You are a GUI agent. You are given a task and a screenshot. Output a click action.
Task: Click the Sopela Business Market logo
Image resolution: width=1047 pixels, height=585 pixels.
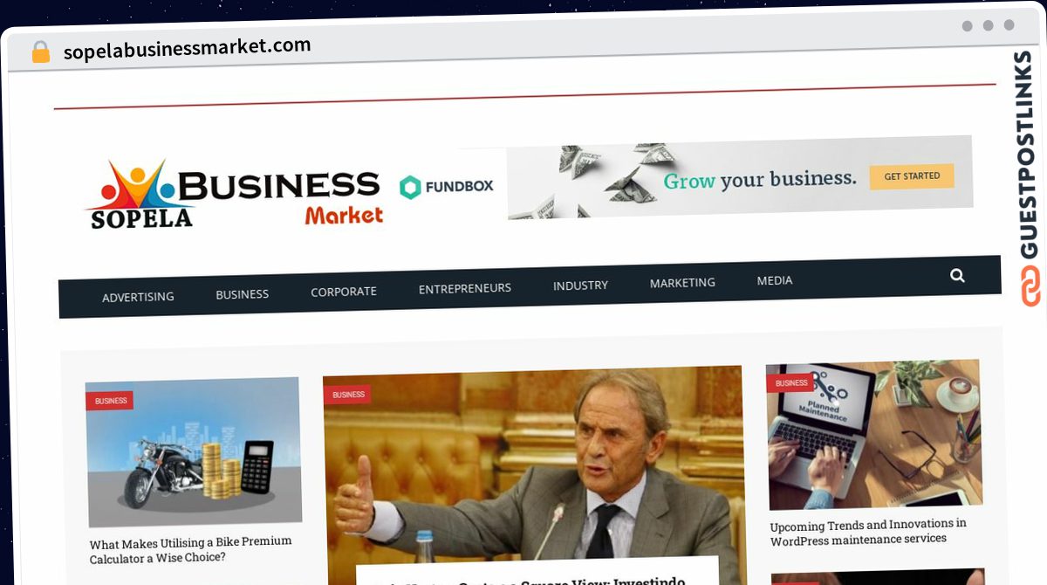(x=236, y=194)
